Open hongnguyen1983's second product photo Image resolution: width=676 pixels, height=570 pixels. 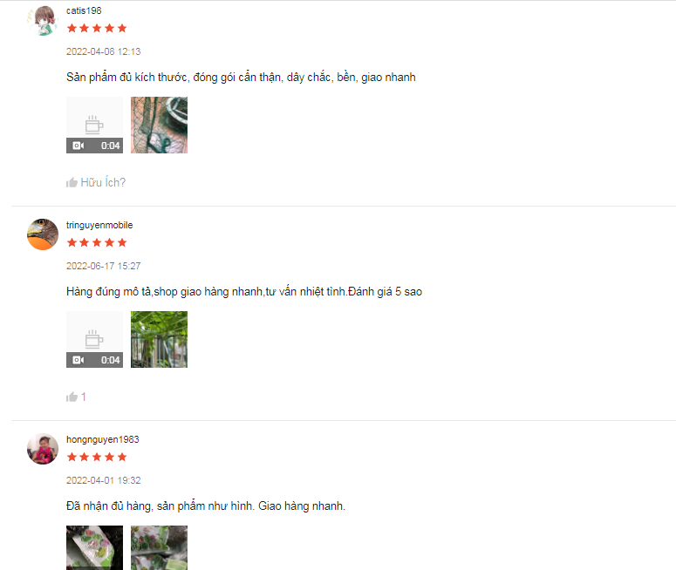point(159,547)
